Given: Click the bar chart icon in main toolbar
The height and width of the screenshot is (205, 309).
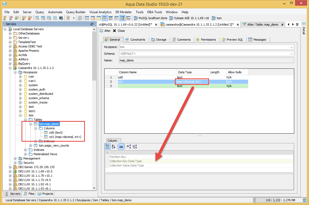Looking at the screenshot, I should (x=128, y=18).
